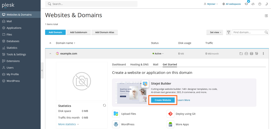Collapse the example.com domain row
Viewport: 271px width, 129px height.
[x=50, y=54]
